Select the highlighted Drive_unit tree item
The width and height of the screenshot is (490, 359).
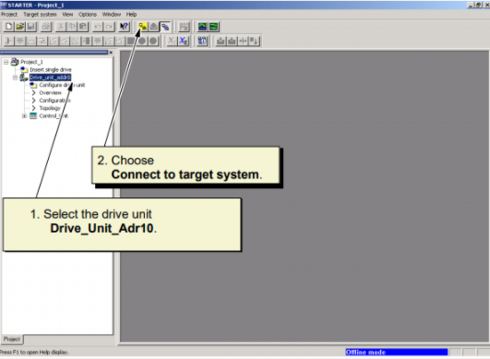tap(51, 78)
